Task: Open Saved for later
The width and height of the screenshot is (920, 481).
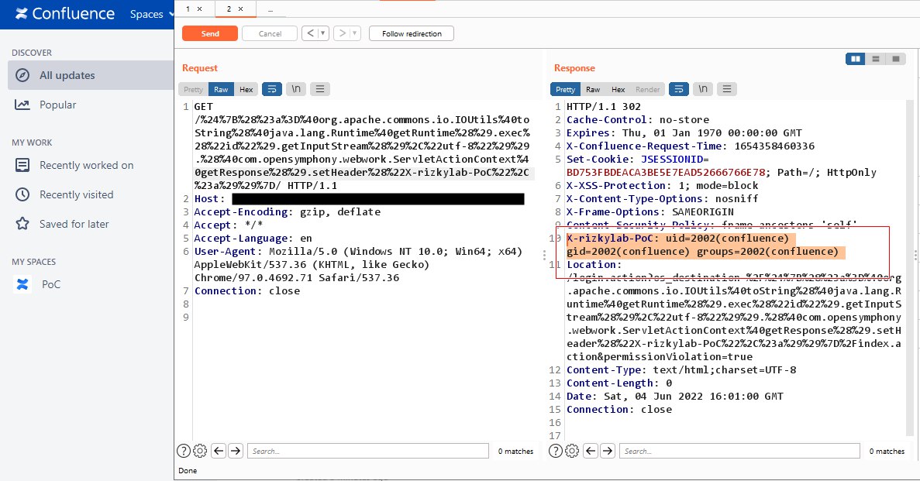Action: tap(74, 224)
